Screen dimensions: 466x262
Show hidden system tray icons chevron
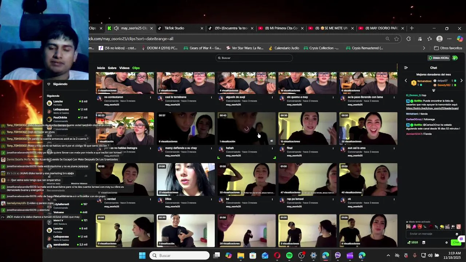coord(388,255)
